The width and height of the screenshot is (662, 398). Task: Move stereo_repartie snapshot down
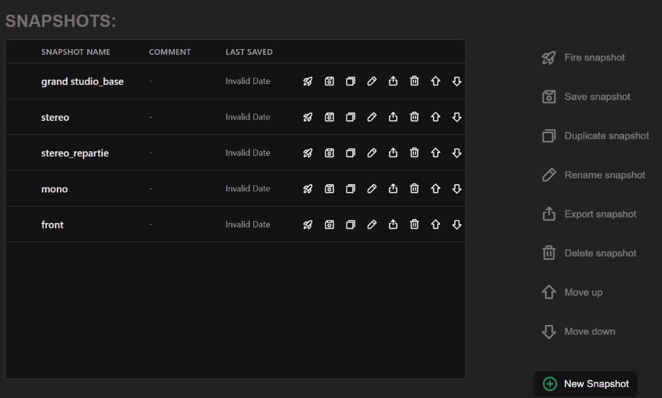(x=457, y=152)
